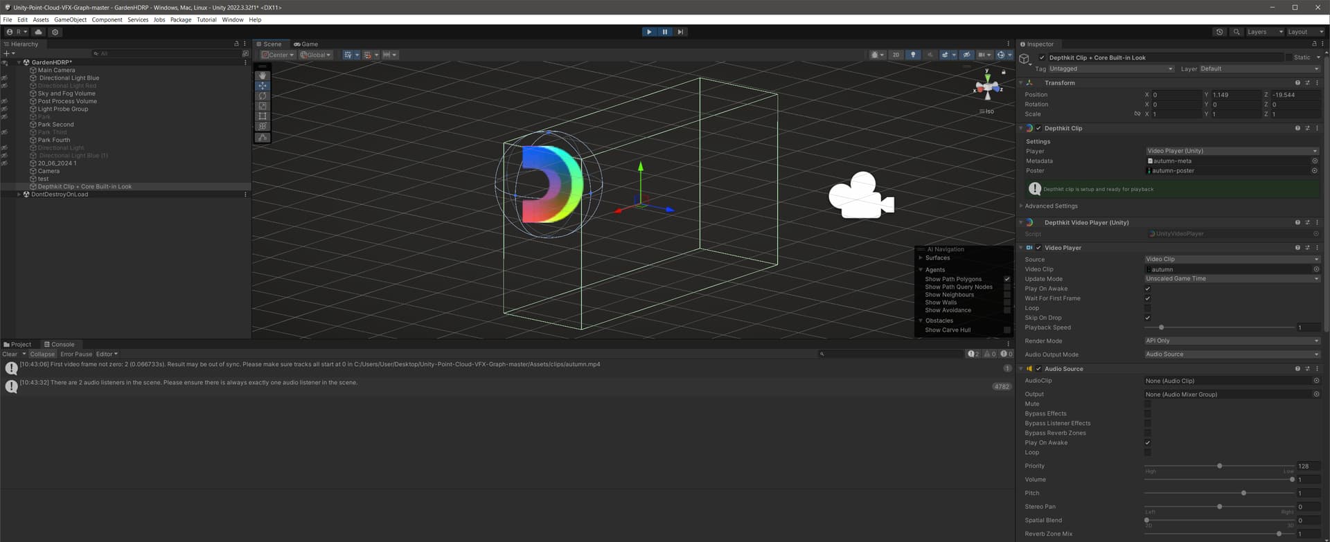Click the cloud services icon

pos(39,32)
